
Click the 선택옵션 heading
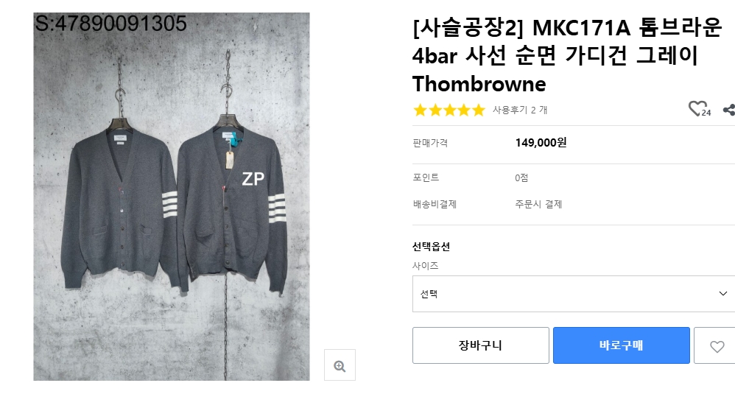431,247
